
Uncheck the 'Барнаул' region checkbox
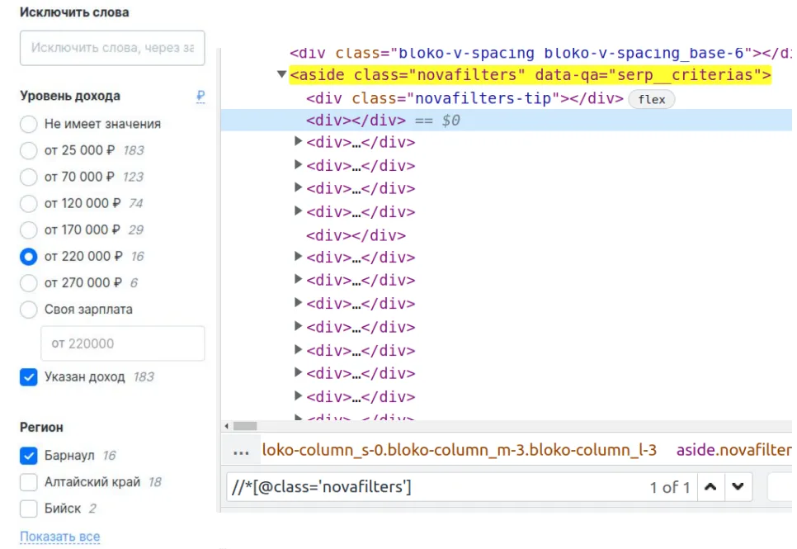pyautogui.click(x=28, y=456)
